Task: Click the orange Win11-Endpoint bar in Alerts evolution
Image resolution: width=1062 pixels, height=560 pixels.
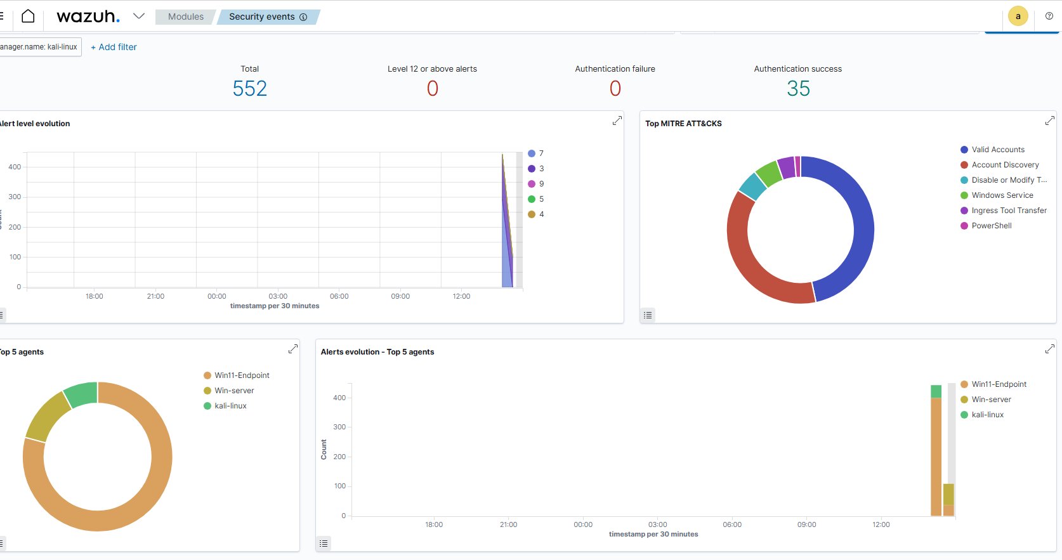Action: tap(936, 457)
